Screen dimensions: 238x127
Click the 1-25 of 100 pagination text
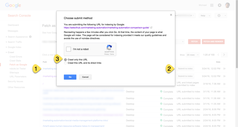[x=209, y=55]
